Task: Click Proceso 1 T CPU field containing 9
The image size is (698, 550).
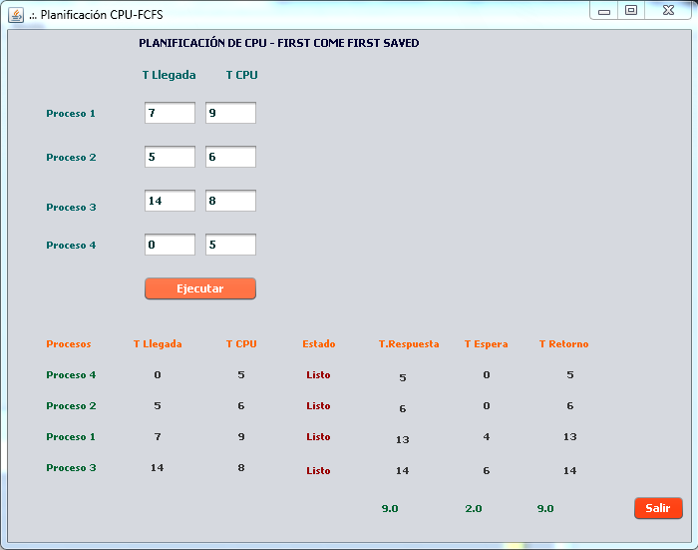Action: coord(230,113)
